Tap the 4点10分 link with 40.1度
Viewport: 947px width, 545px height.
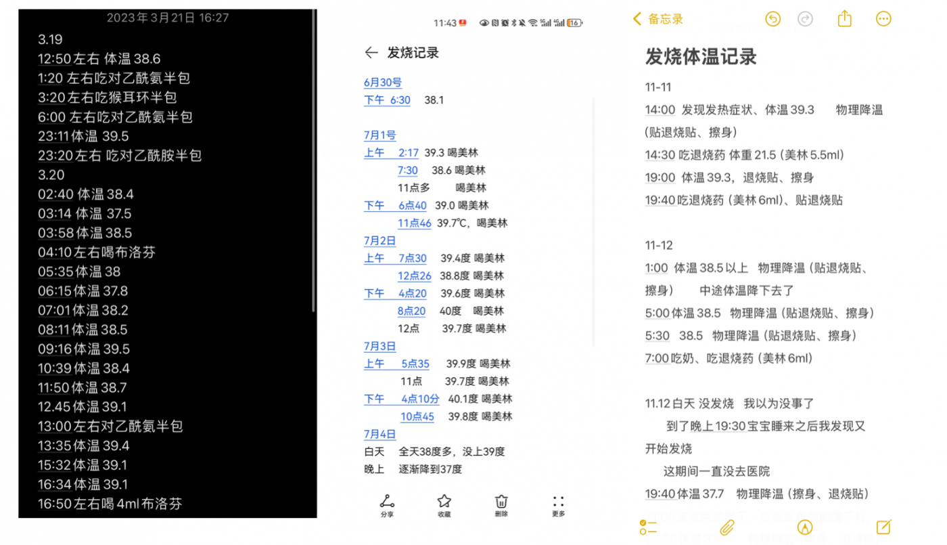click(420, 399)
